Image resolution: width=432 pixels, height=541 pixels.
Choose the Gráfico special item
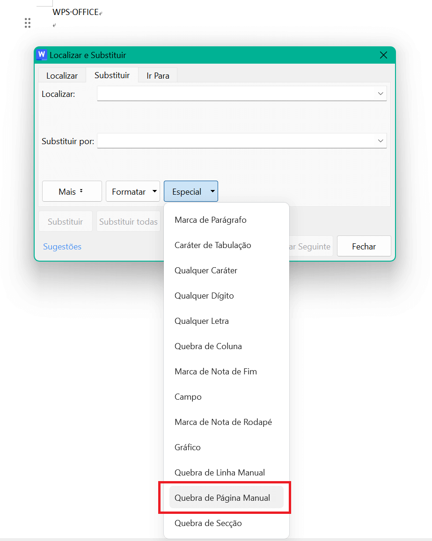tap(187, 447)
